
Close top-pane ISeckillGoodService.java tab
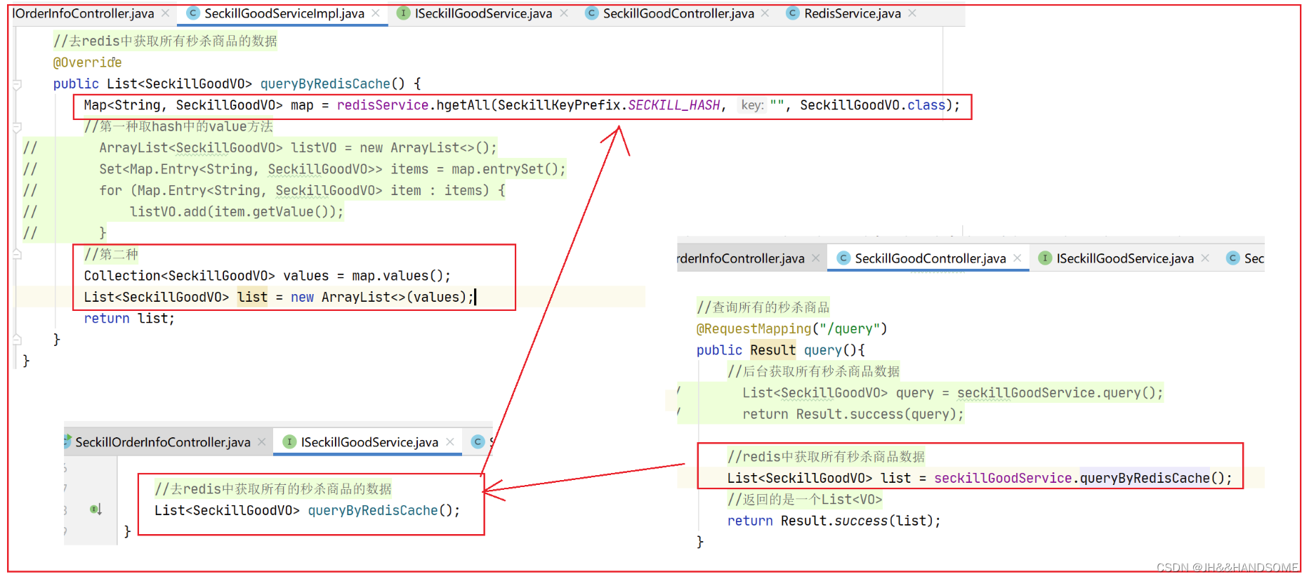point(564,13)
